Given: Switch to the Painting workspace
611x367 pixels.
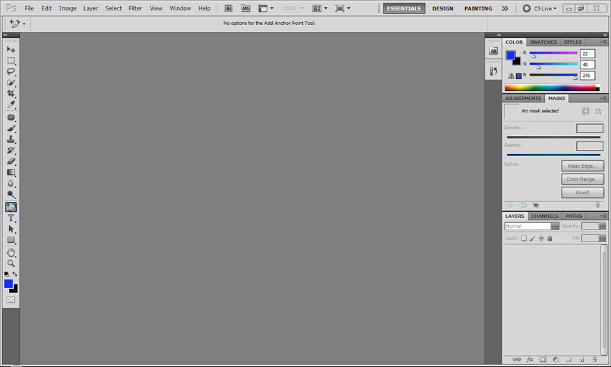Looking at the screenshot, I should click(x=478, y=8).
